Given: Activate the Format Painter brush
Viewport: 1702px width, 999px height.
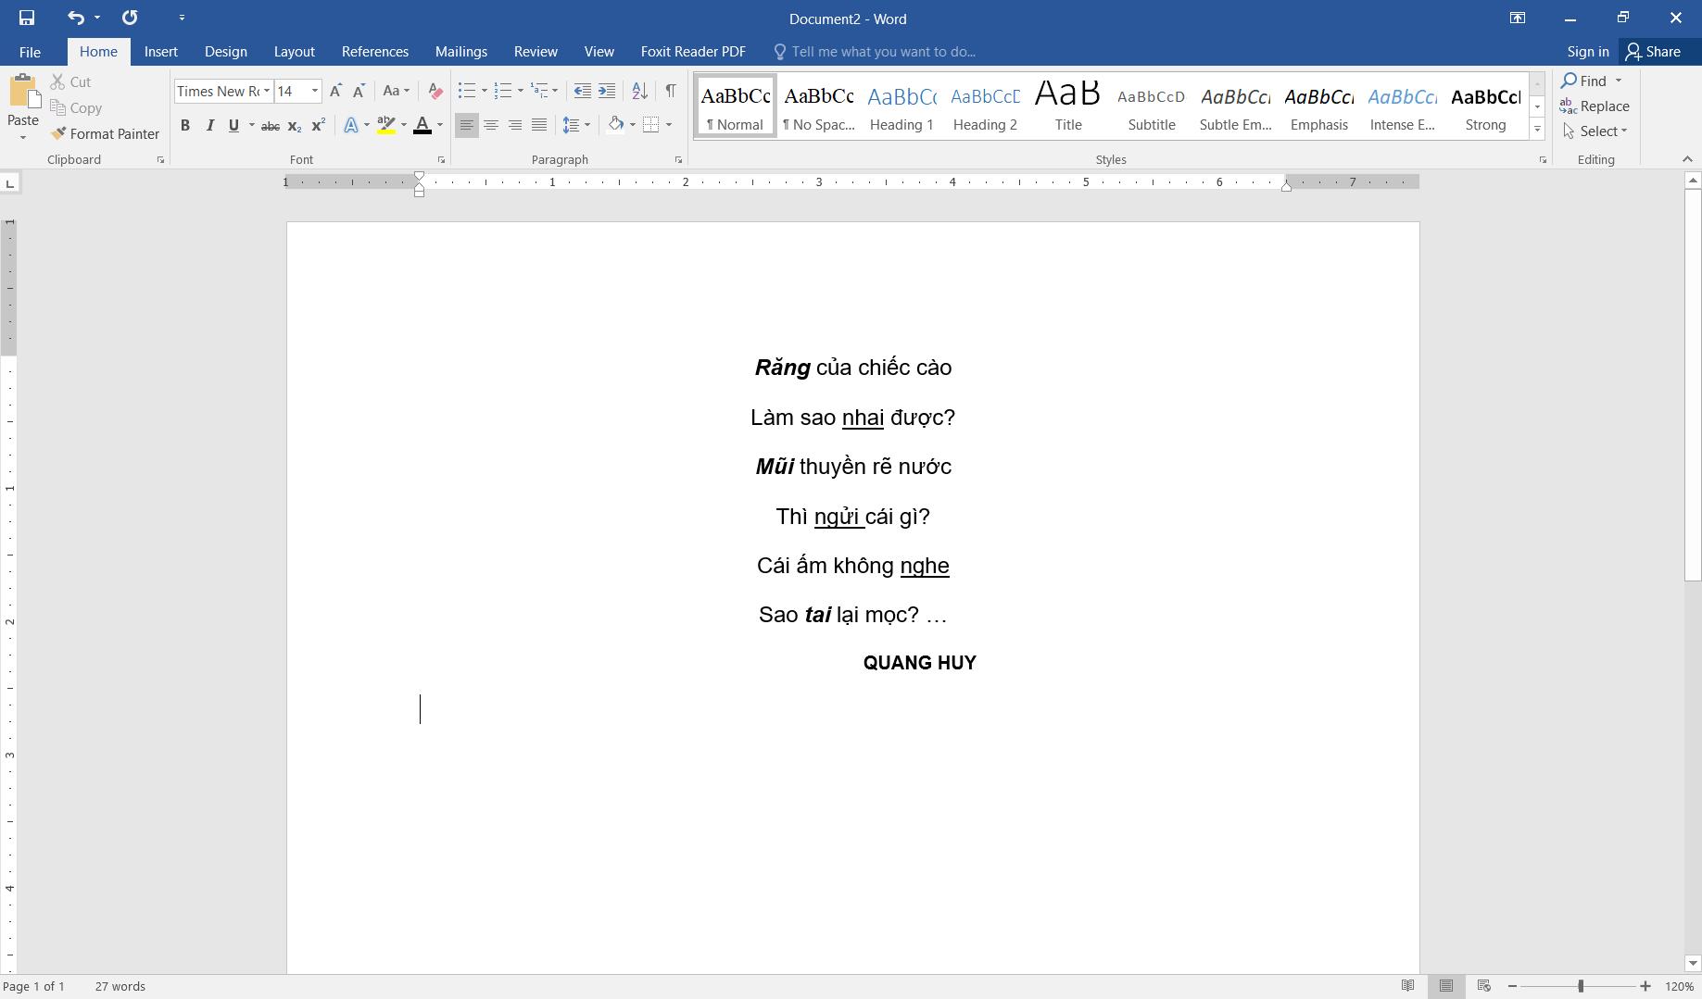Looking at the screenshot, I should 106,134.
